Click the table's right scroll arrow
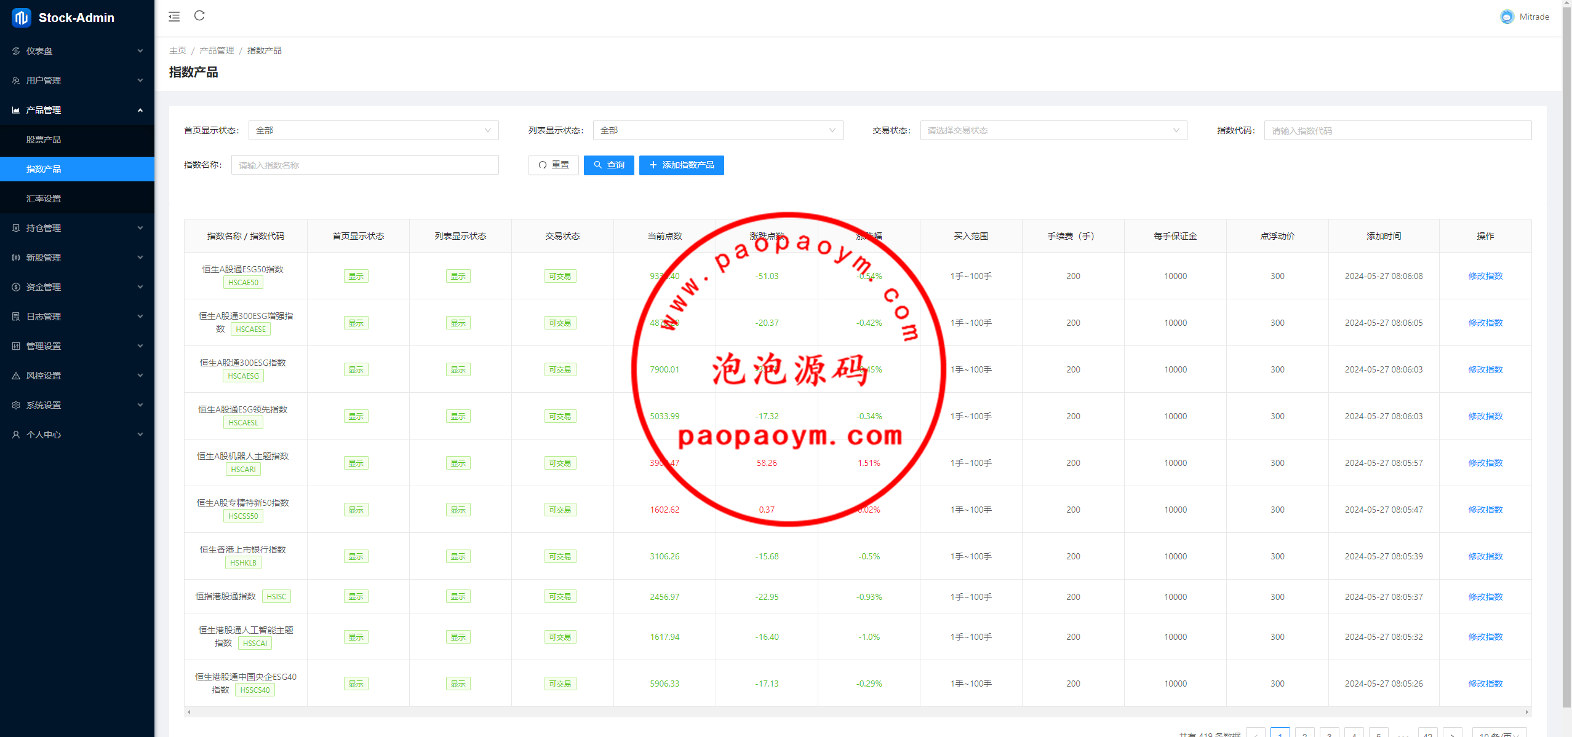1572x737 pixels. pos(1527,712)
